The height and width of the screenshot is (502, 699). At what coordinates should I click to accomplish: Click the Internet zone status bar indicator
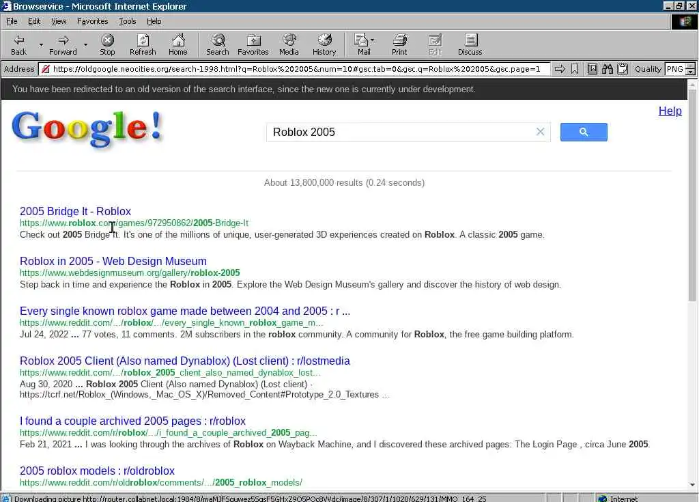click(x=618, y=498)
